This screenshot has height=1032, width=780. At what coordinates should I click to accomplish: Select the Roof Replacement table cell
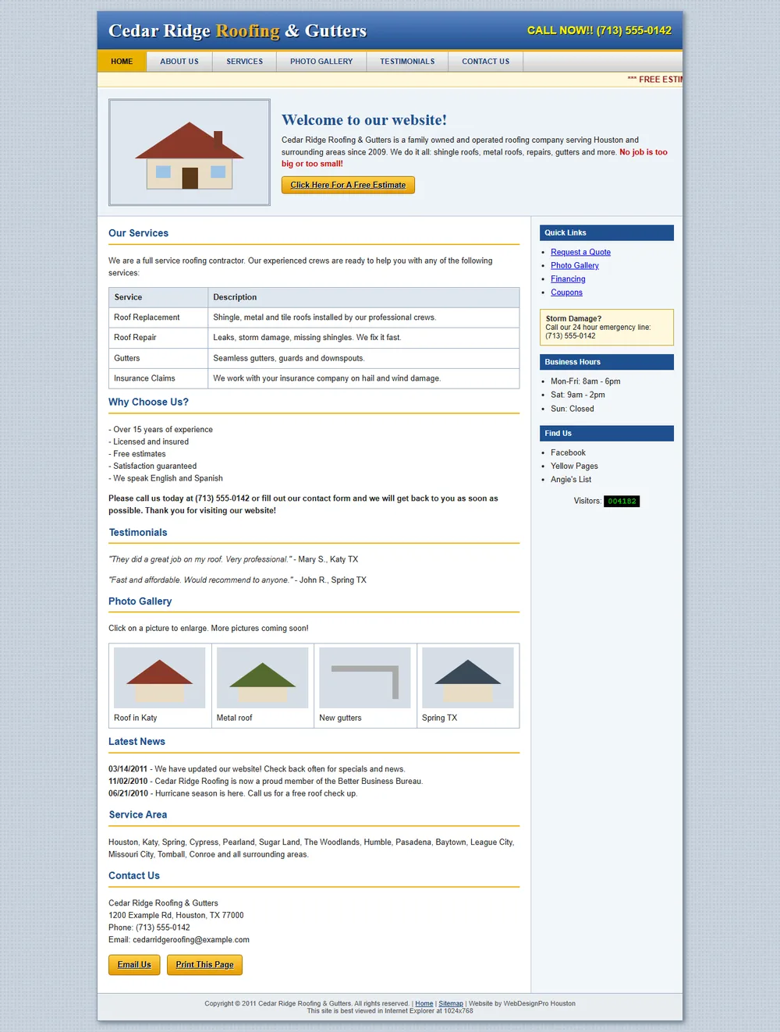click(158, 317)
